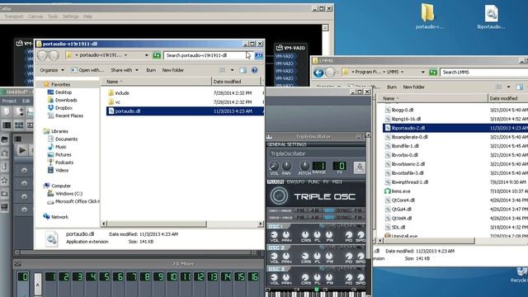Expand the path arrow after portaudio-v19r191...

click(x=126, y=55)
